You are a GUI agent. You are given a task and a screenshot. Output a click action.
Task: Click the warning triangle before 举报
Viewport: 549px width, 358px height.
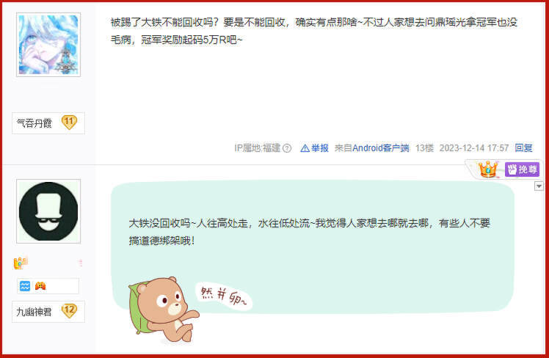pyautogui.click(x=305, y=148)
